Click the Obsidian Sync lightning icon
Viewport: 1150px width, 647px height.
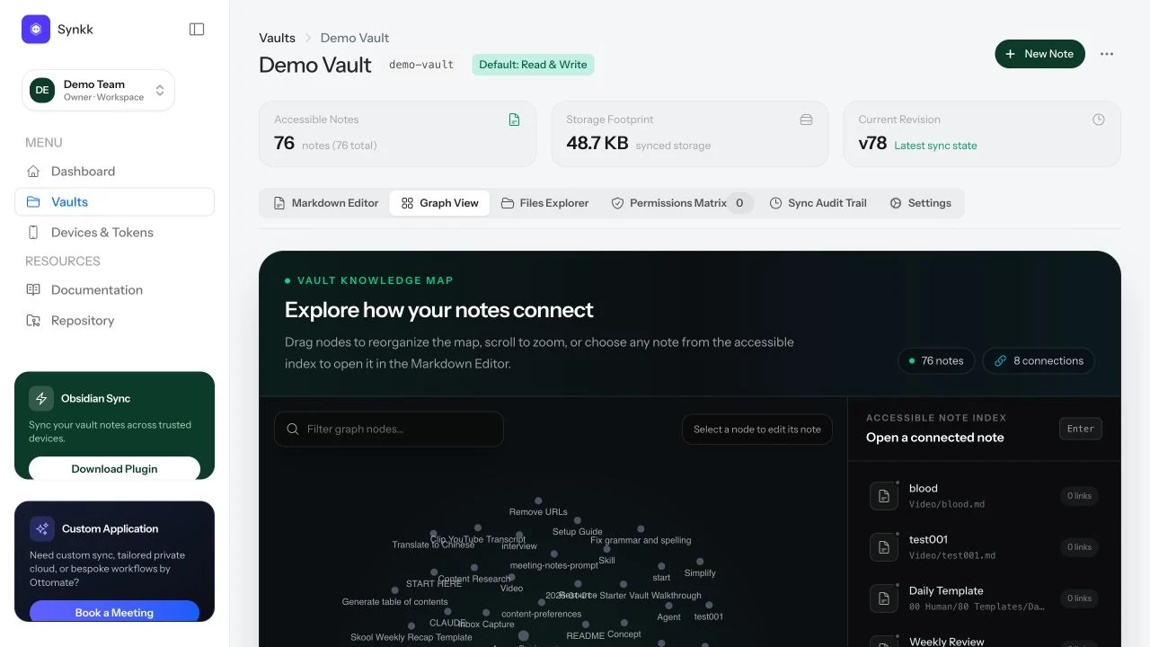[x=41, y=398]
